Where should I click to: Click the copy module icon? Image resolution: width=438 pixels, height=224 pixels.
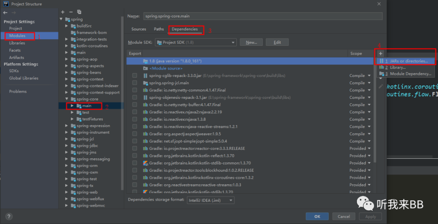(x=79, y=12)
